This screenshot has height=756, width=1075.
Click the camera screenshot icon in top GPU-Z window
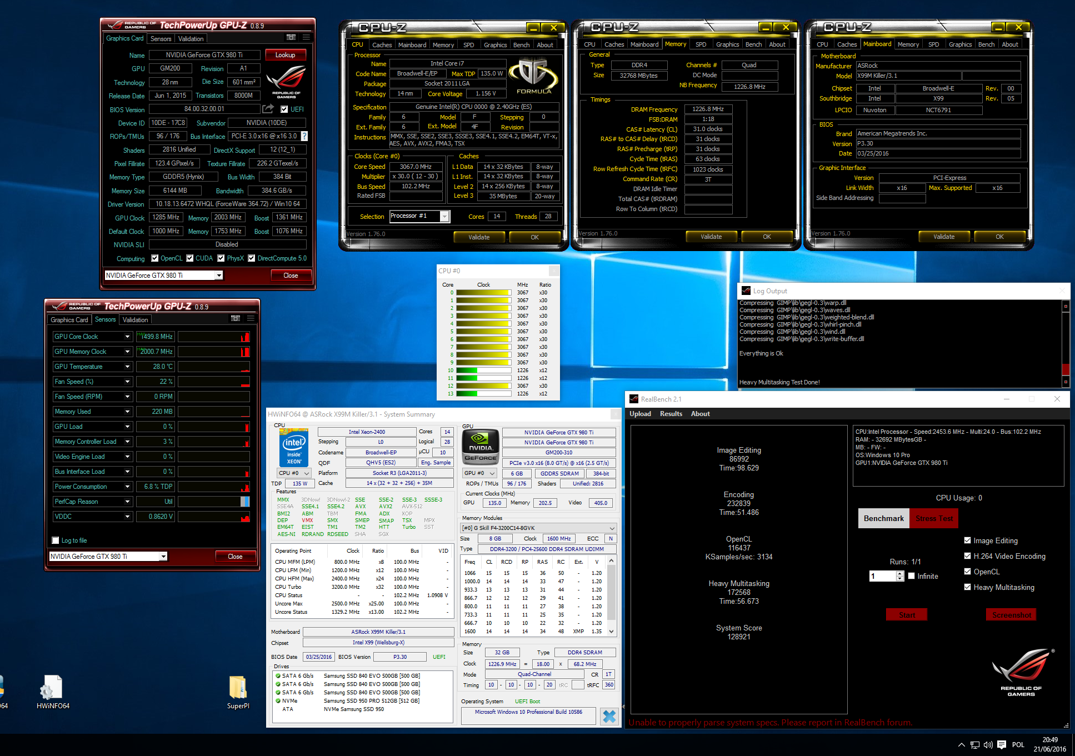click(291, 38)
